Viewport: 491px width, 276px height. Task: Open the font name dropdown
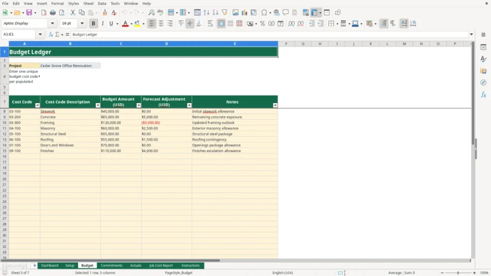tap(52, 23)
